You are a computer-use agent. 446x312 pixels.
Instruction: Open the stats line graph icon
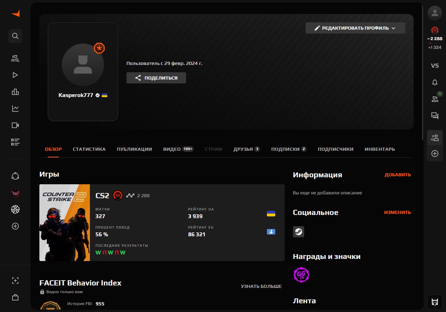click(x=15, y=109)
